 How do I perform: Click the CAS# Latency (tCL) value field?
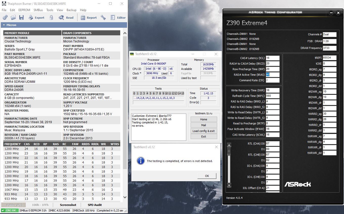[272, 58]
